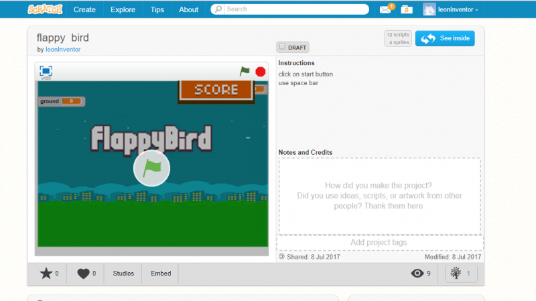The image size is (536, 301).
Task: Toggle the DRAFT checkbox
Action: point(282,46)
